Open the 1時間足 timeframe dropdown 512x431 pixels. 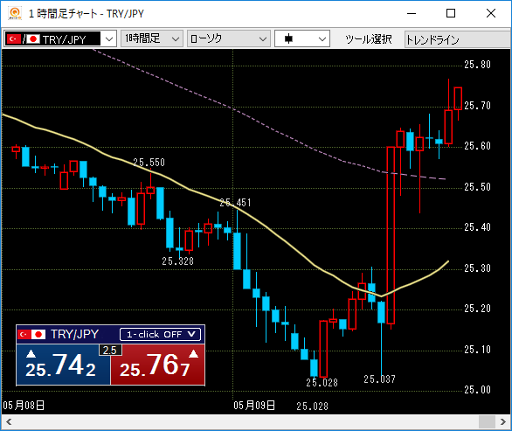(152, 38)
